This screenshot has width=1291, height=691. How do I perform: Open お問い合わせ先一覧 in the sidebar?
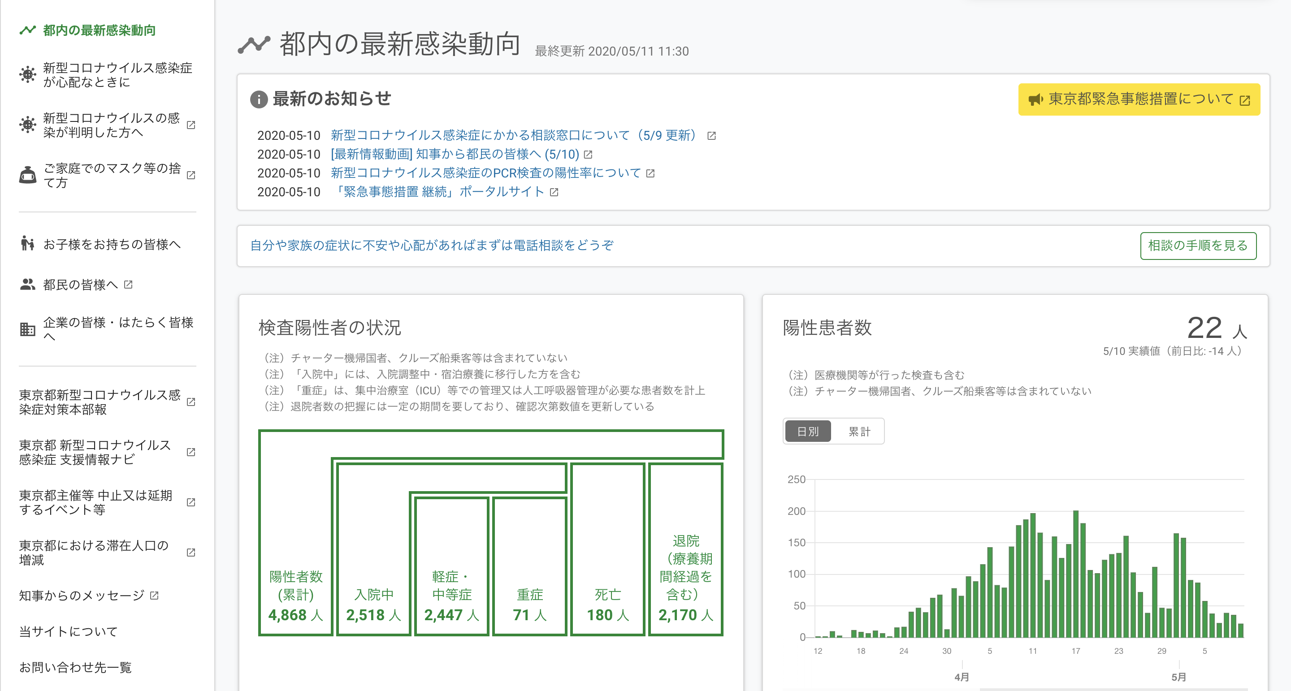click(x=75, y=667)
